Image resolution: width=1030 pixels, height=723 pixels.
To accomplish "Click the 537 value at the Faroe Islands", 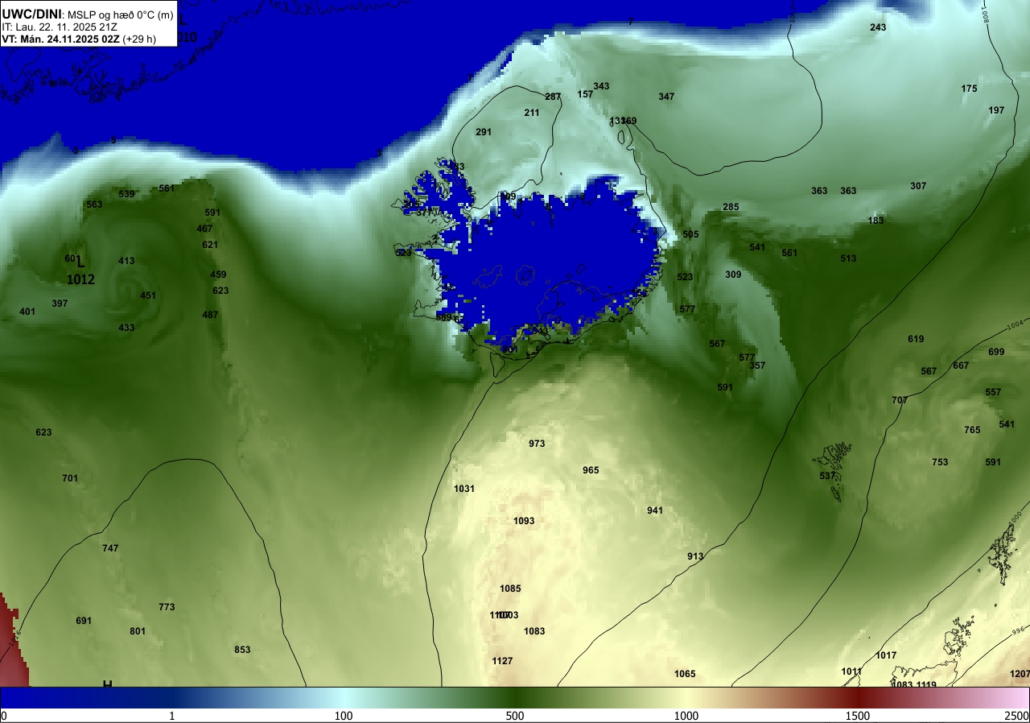I will 827,476.
